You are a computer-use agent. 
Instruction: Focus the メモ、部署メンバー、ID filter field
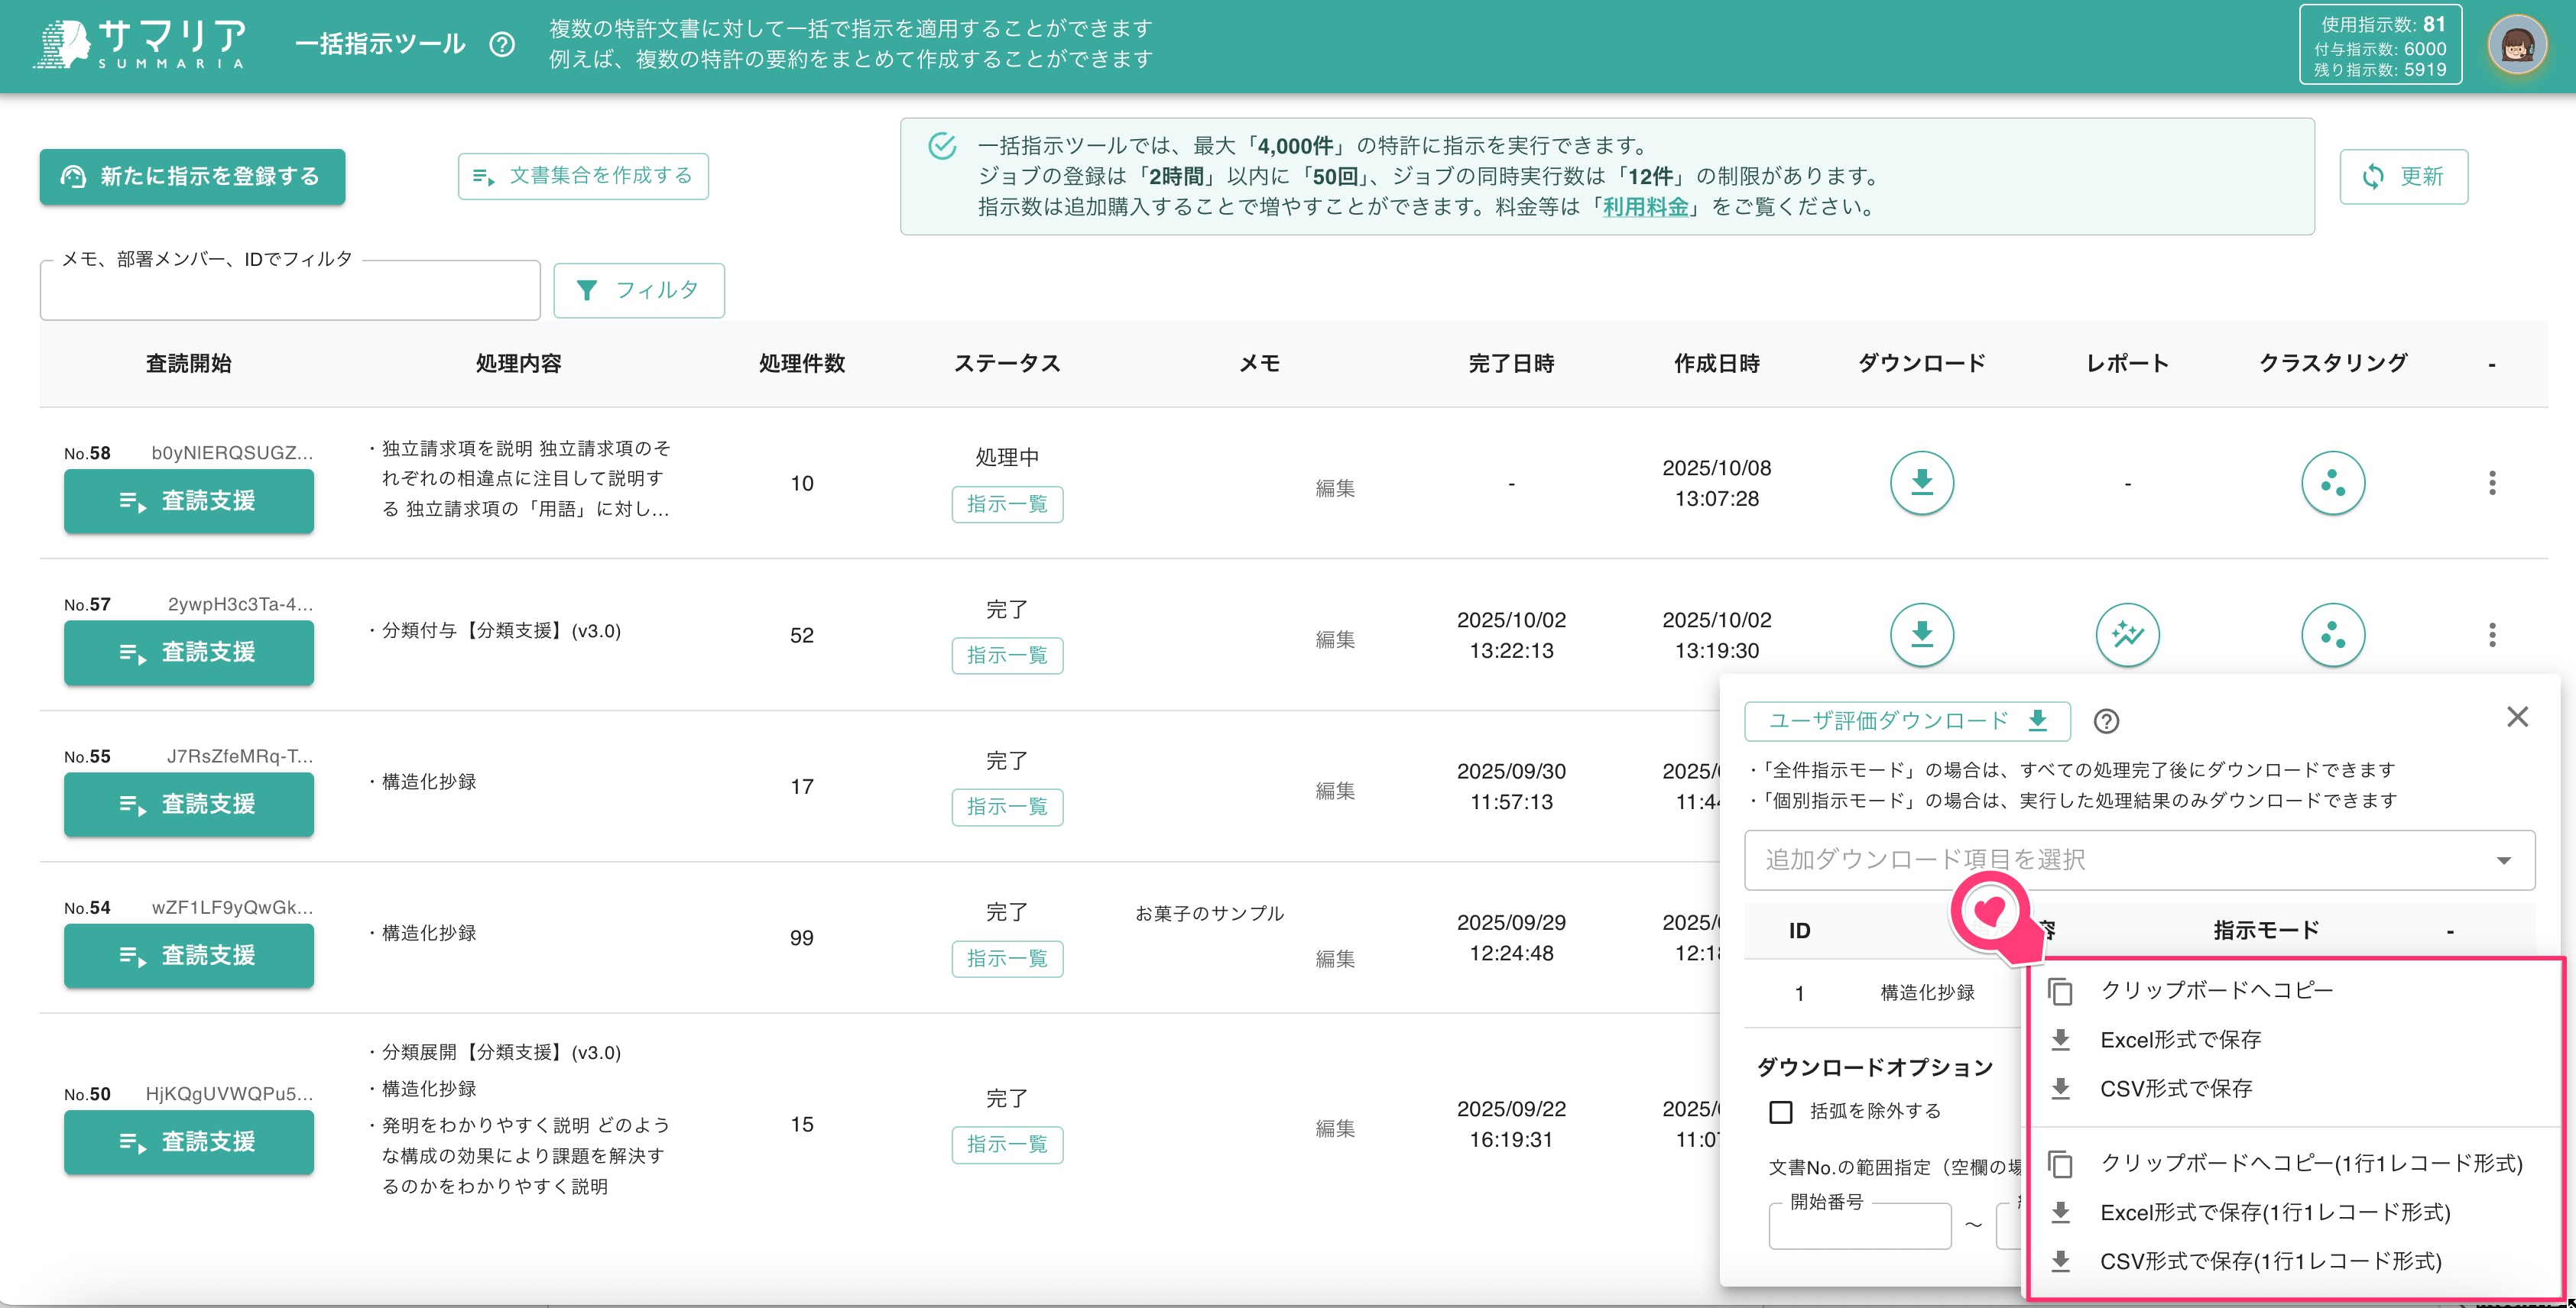pyautogui.click(x=290, y=291)
